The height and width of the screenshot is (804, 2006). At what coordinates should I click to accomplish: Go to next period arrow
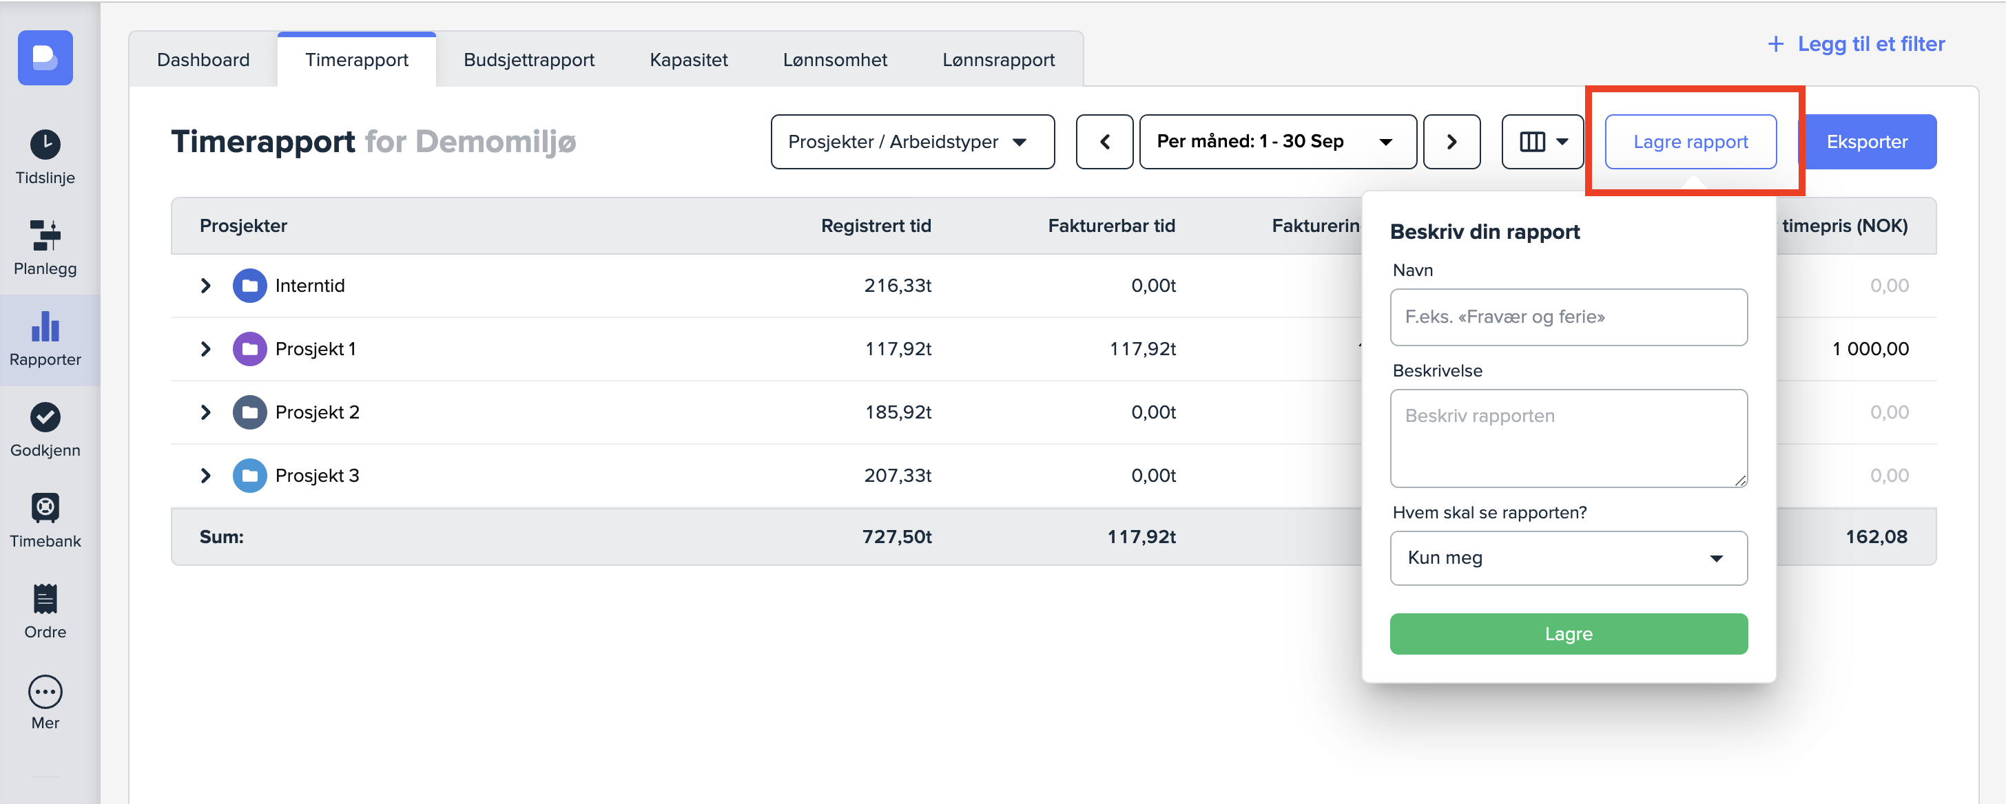(x=1451, y=142)
